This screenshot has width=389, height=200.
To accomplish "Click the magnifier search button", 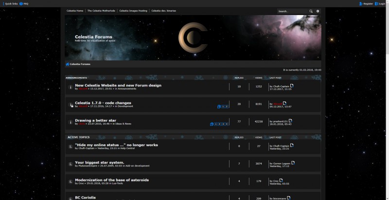I will pos(311,11).
